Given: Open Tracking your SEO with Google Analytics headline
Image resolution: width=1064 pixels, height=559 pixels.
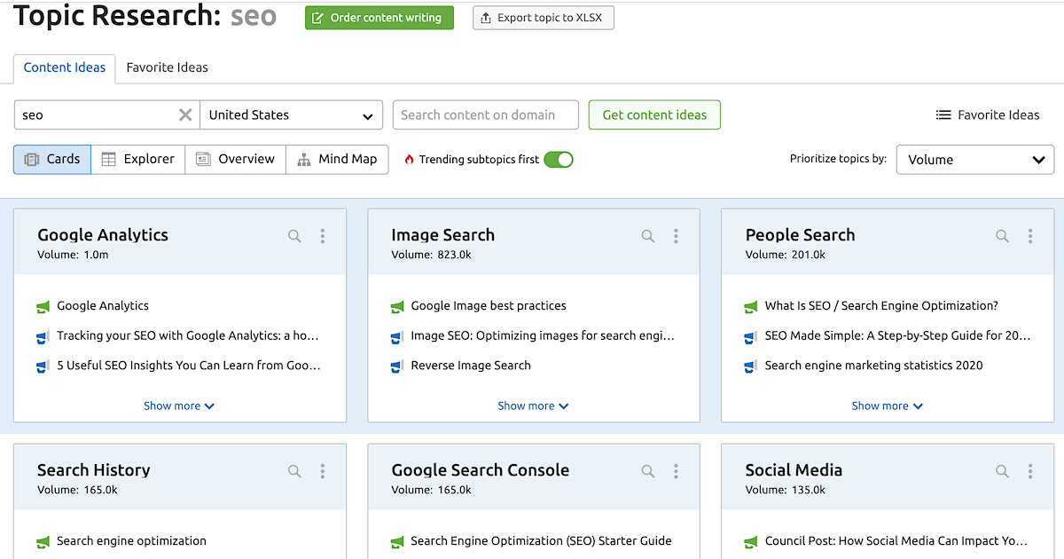Looking at the screenshot, I should 188,335.
